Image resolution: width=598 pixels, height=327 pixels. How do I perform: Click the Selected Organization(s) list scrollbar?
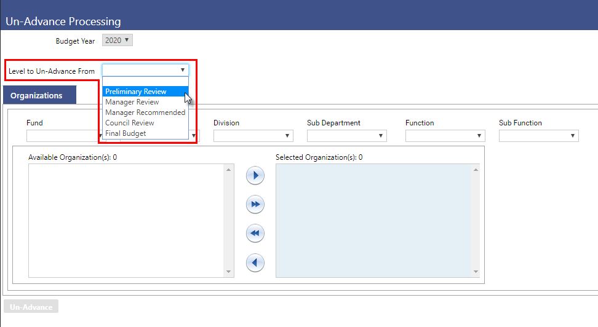point(475,220)
